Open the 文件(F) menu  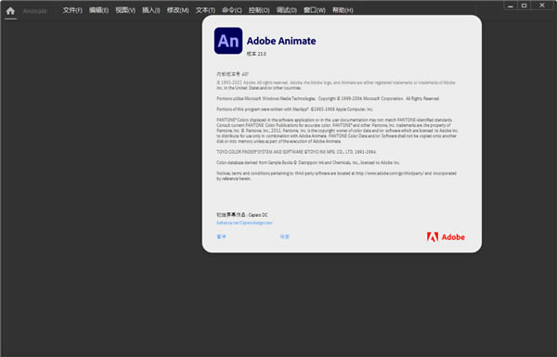(x=72, y=10)
